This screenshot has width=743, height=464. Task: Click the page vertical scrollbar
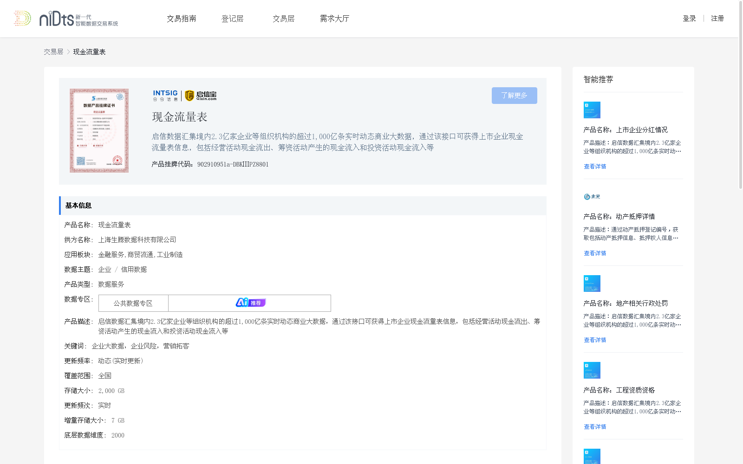click(x=741, y=95)
